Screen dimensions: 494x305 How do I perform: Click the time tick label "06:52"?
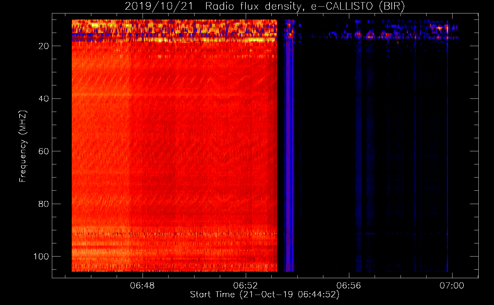click(x=245, y=286)
